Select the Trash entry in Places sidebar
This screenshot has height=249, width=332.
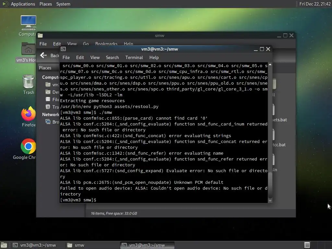[x=52, y=107]
